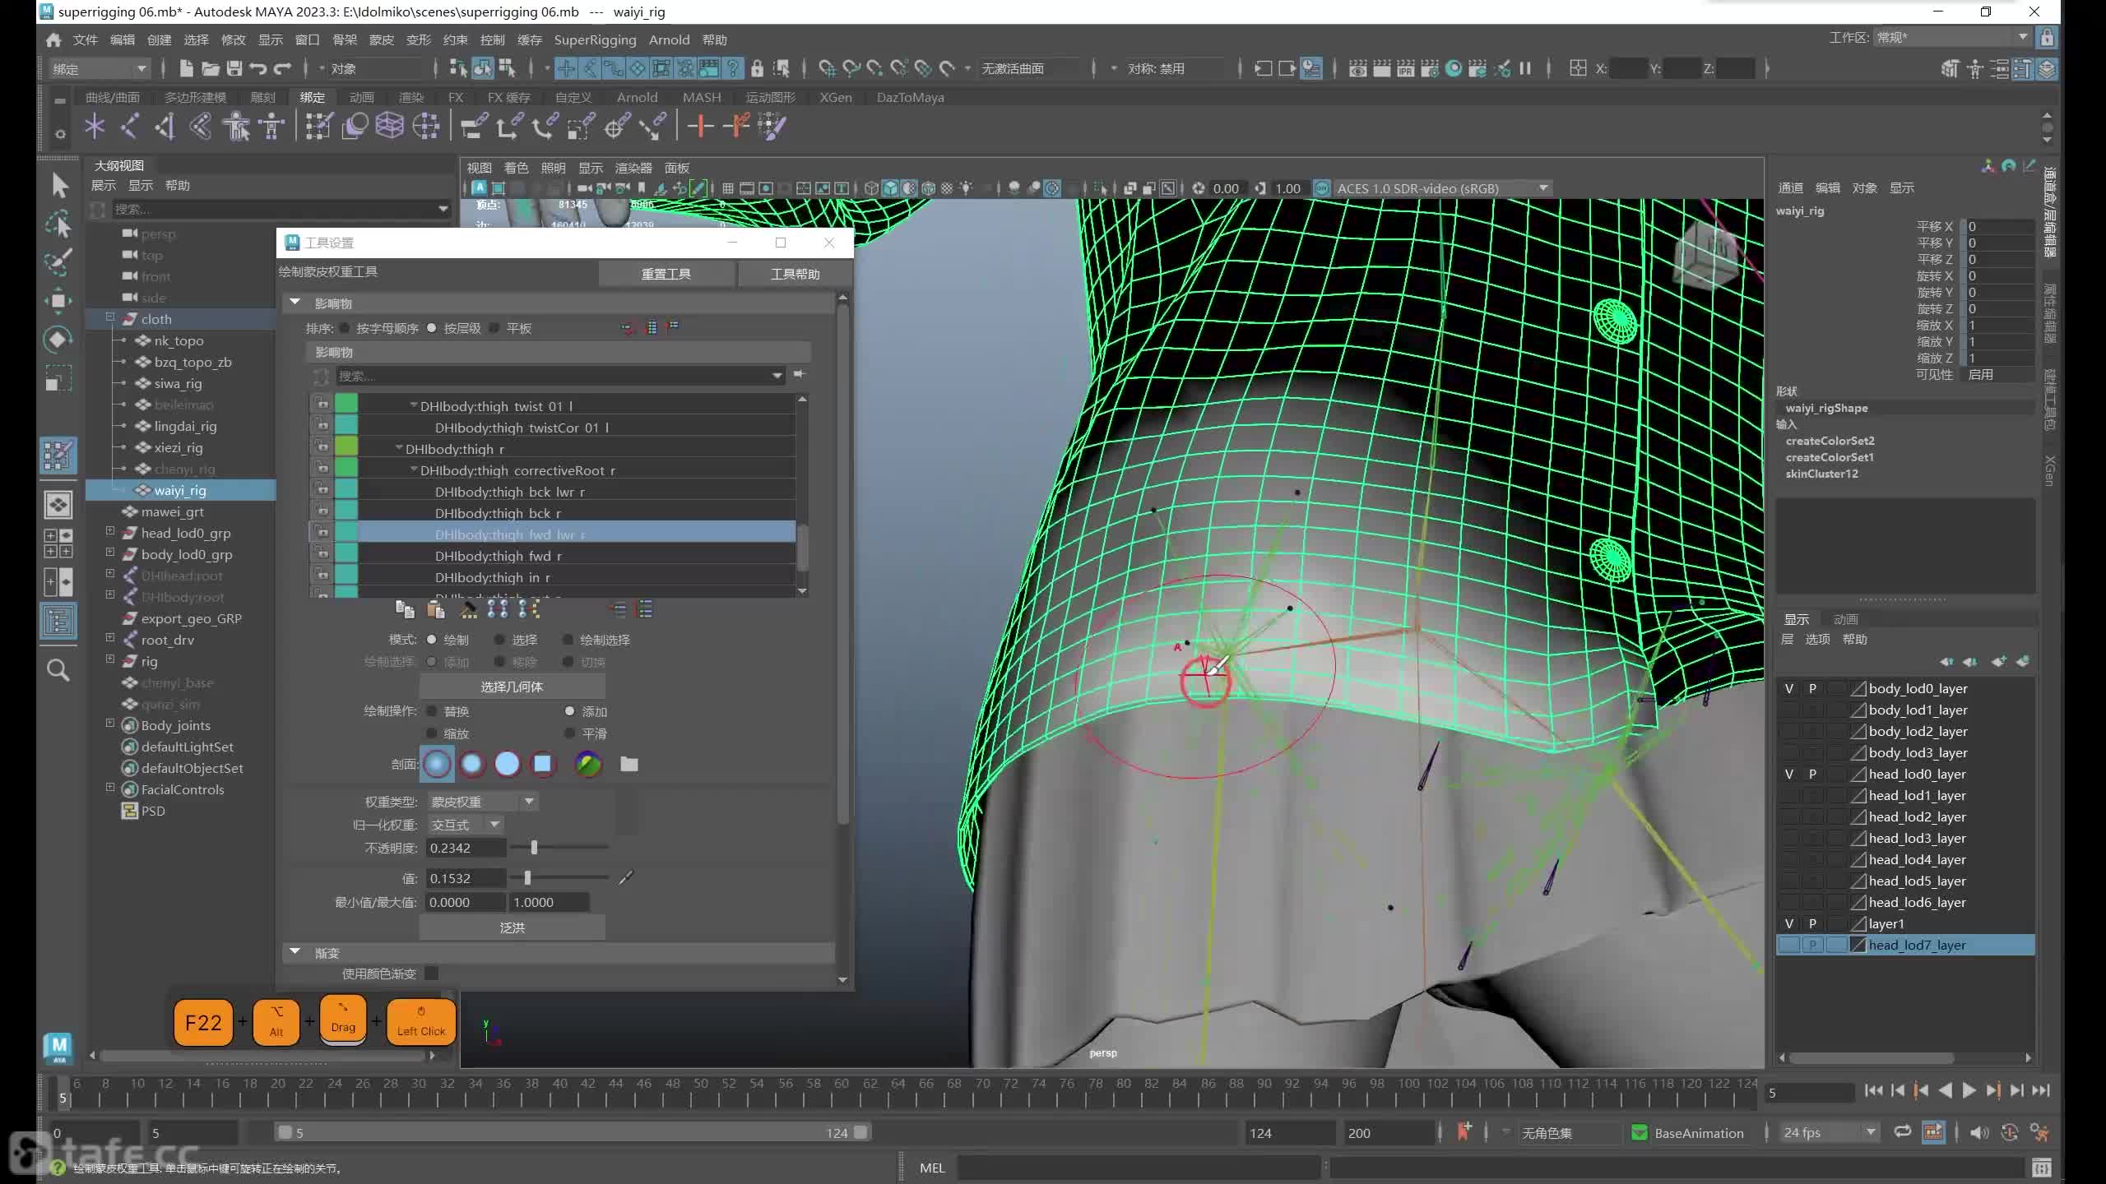Click Reset Tool button
The image size is (2106, 1184).
666,274
